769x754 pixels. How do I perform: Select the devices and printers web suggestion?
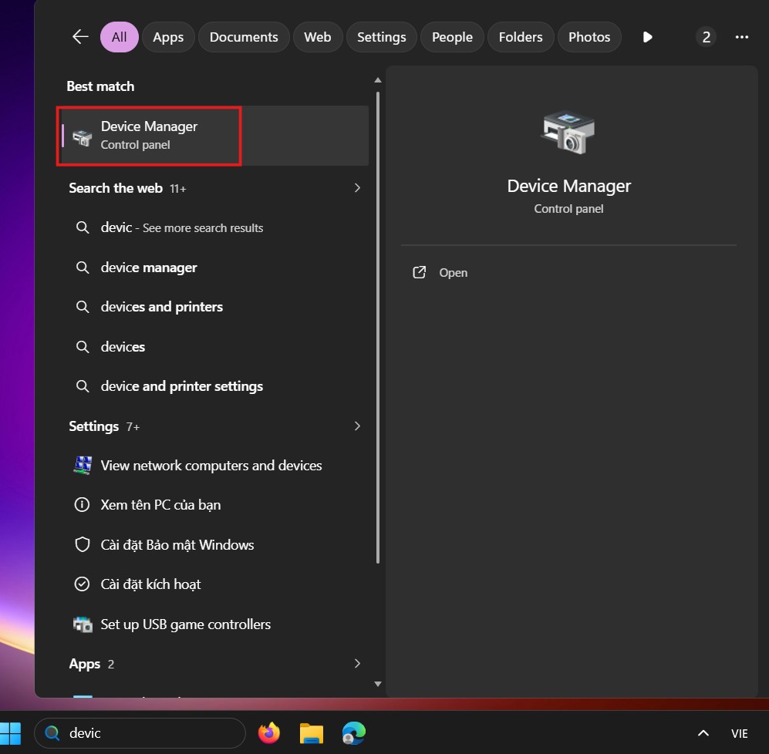coord(161,307)
